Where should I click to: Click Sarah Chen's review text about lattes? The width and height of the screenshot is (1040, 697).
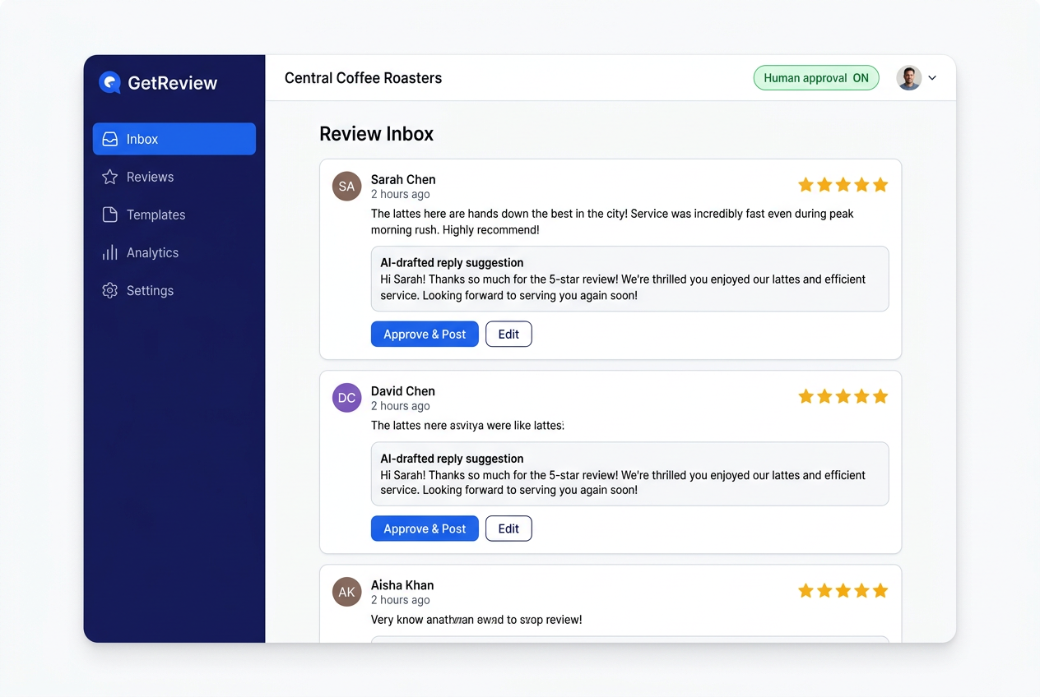pos(612,222)
